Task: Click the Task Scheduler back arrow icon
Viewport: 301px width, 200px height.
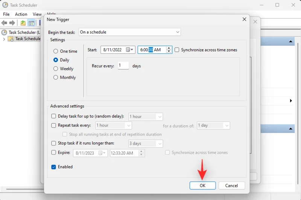Action: pos(4,23)
